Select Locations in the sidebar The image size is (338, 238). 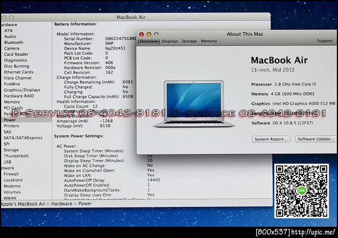[x=13, y=180]
